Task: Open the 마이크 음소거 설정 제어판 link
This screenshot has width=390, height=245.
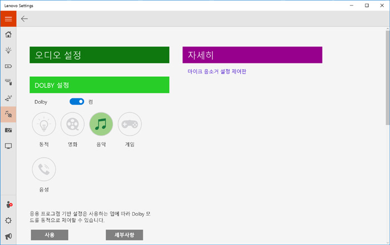Action: pyautogui.click(x=217, y=72)
